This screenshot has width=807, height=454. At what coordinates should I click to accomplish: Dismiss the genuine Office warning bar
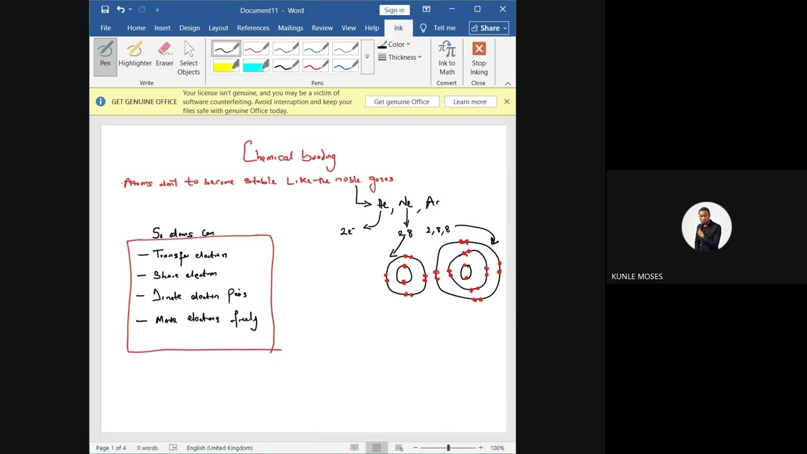coord(506,102)
